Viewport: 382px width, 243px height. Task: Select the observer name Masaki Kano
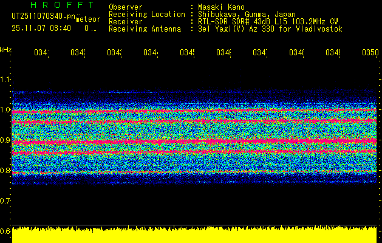click(x=221, y=7)
